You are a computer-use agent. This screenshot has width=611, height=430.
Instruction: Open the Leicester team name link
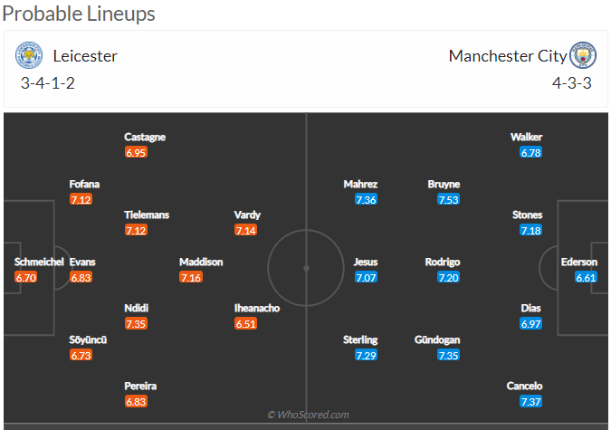click(x=85, y=56)
